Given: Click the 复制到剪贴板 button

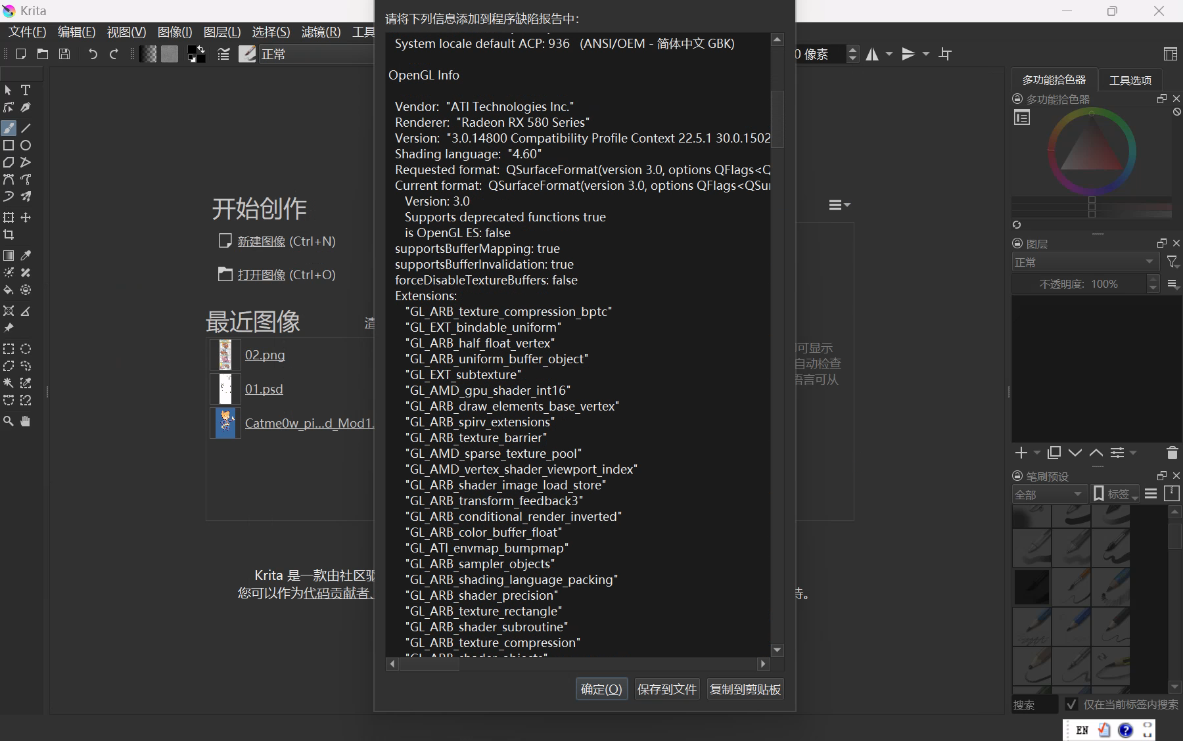Looking at the screenshot, I should pos(744,689).
